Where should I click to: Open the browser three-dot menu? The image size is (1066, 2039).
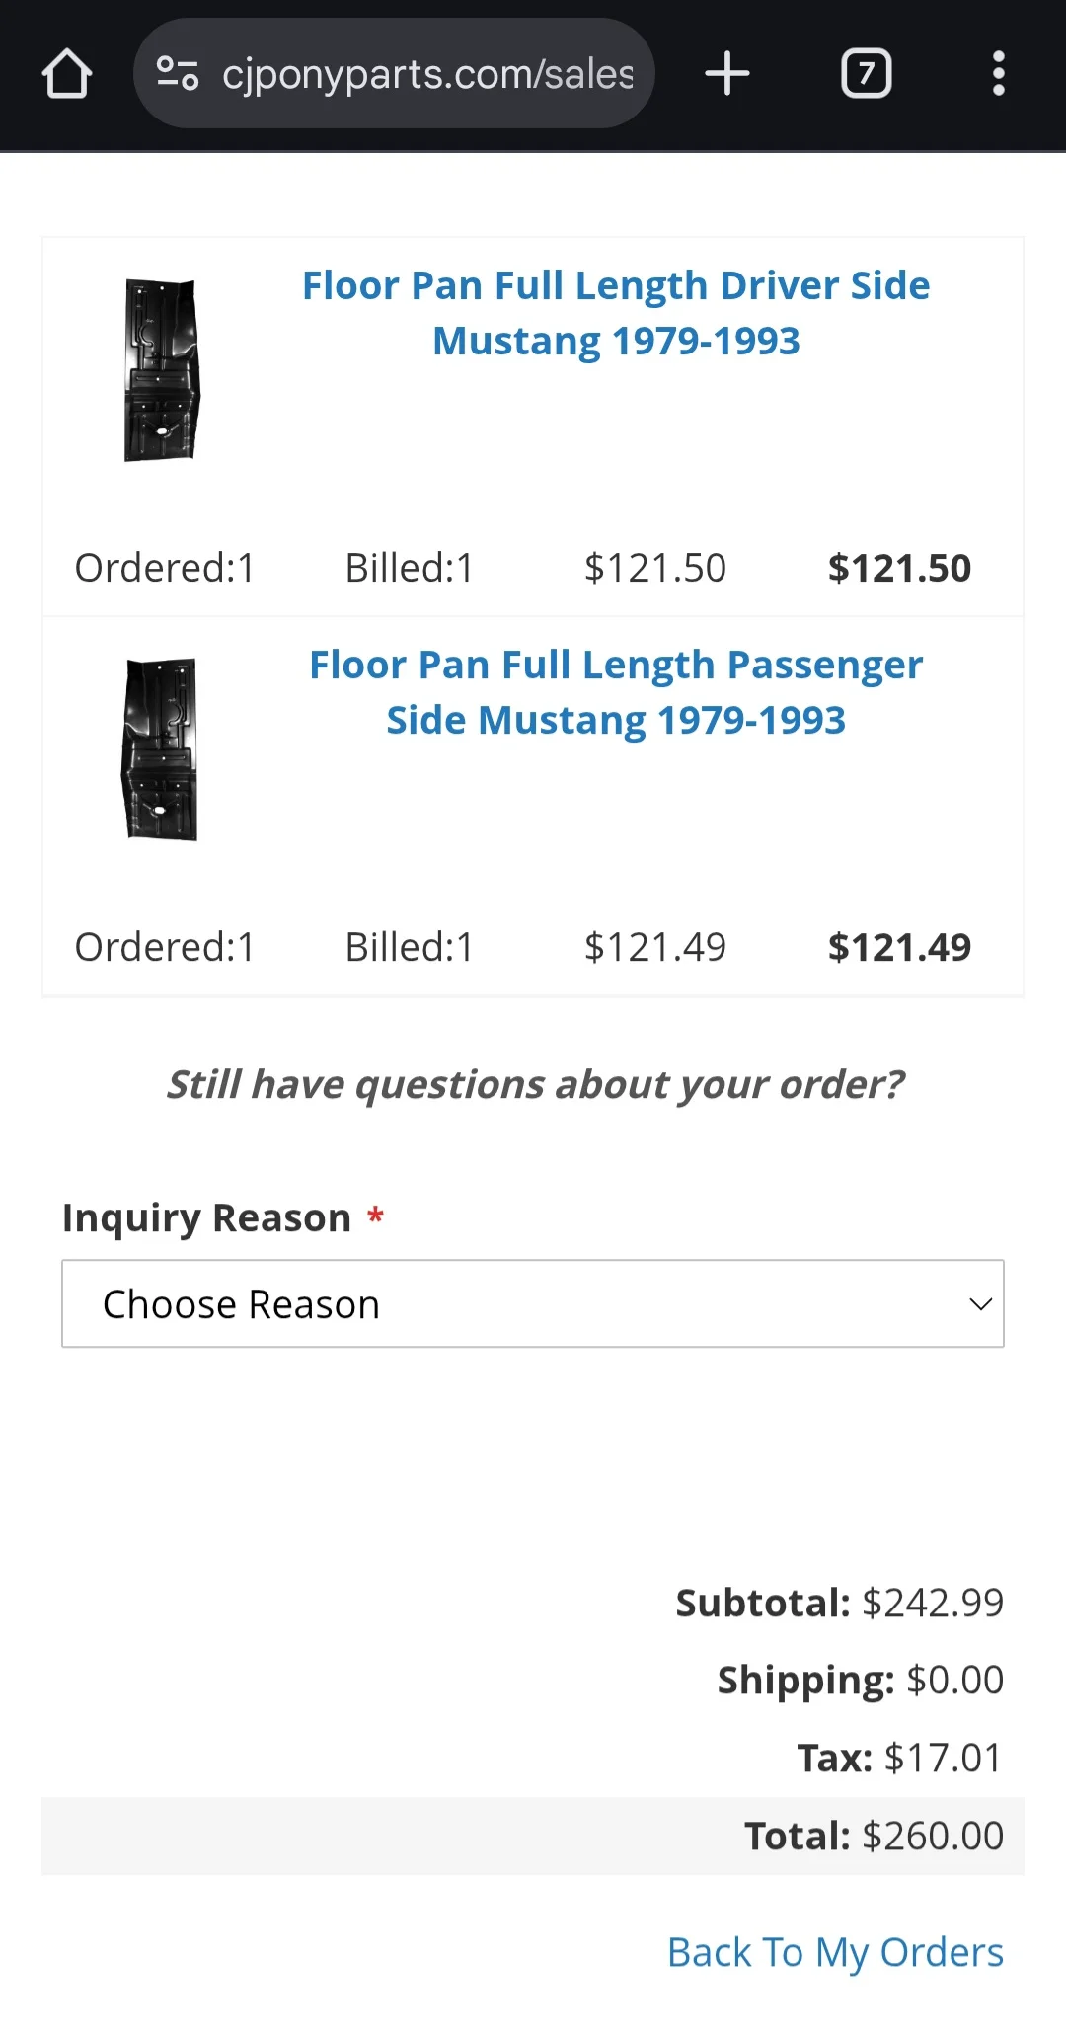pyautogui.click(x=999, y=74)
